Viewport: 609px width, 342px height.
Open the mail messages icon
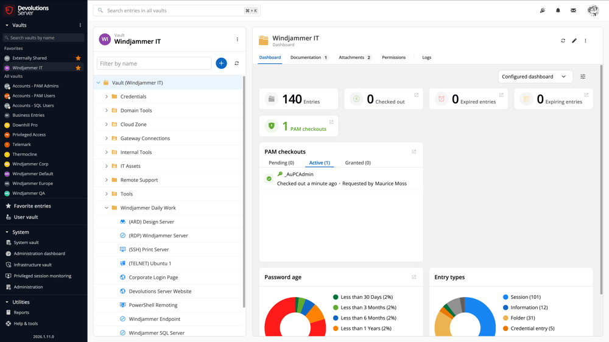(x=573, y=10)
